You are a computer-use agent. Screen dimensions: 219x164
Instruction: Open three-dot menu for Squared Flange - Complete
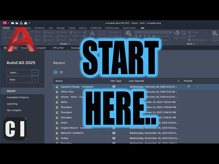198,87
